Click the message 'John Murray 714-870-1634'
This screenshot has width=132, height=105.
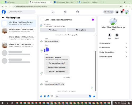pos(55,84)
